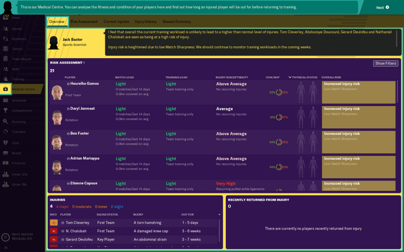The height and width of the screenshot is (252, 404).
Task: Expand the Risk Assessment section header
Action: 67,63
